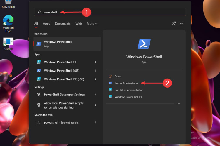The image size is (220, 146).
Task: Select the Web filter tab
Action: (79, 24)
